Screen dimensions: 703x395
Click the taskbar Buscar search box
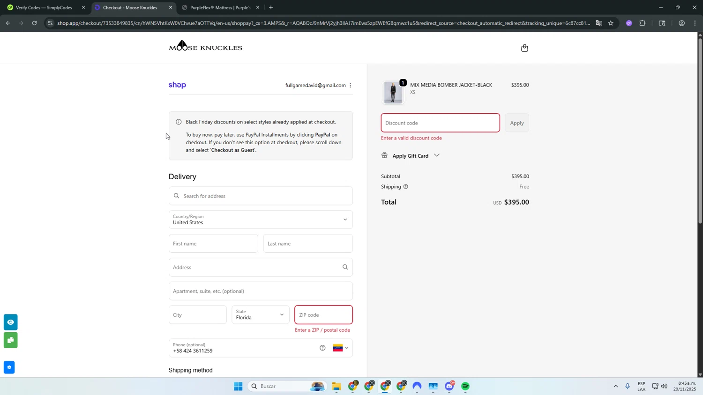coord(287,386)
